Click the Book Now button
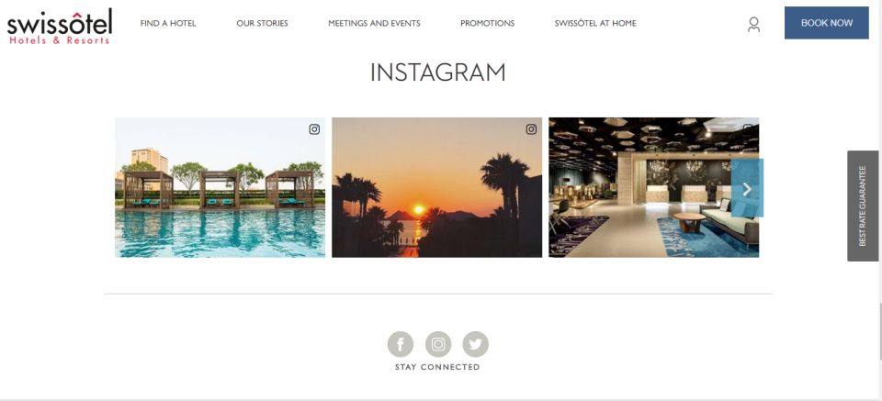 tap(826, 23)
